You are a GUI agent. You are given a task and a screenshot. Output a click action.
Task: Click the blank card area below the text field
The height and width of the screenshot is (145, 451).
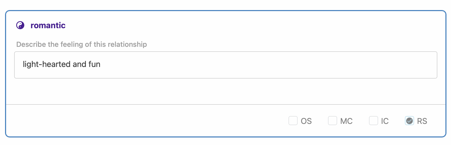point(225,91)
